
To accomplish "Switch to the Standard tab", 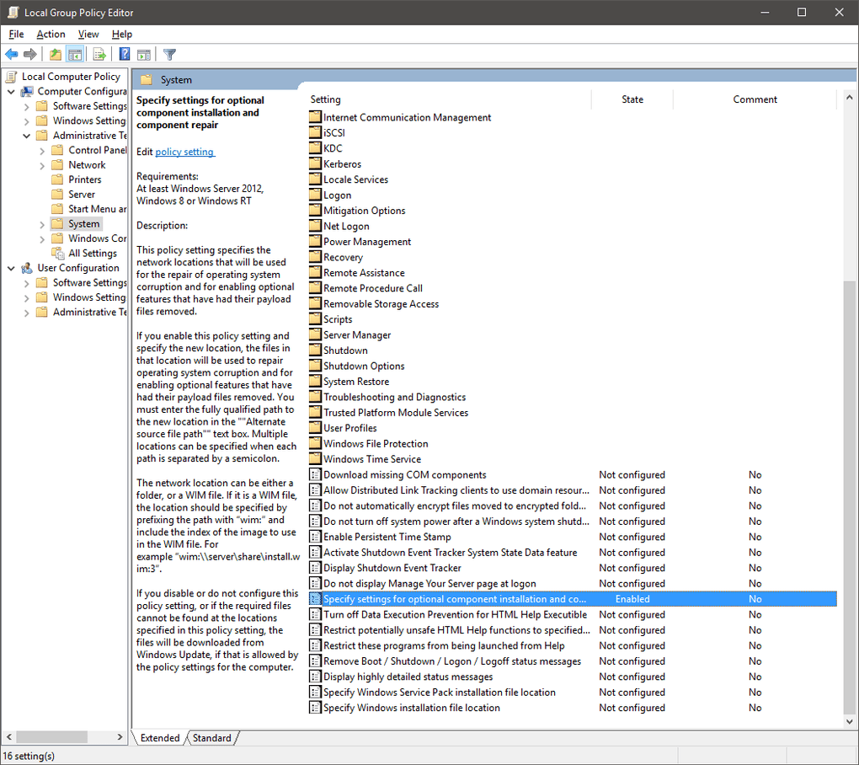I will 211,737.
